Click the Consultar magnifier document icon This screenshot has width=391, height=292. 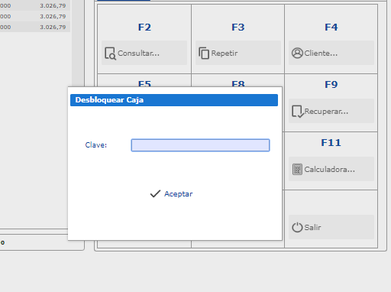(x=110, y=54)
